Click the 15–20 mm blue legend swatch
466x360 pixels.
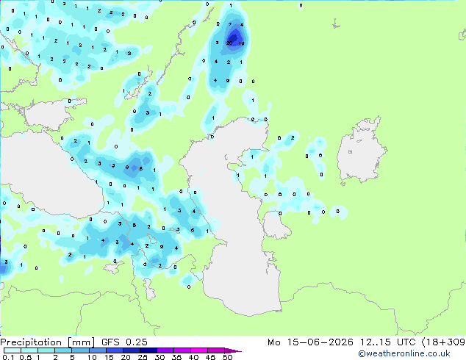[x=114, y=350]
